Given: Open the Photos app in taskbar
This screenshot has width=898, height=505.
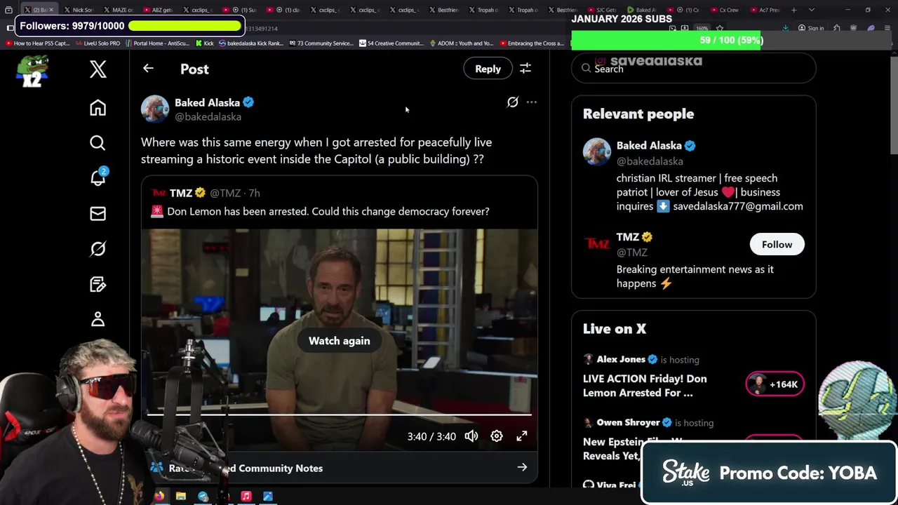Looking at the screenshot, I should tap(268, 497).
